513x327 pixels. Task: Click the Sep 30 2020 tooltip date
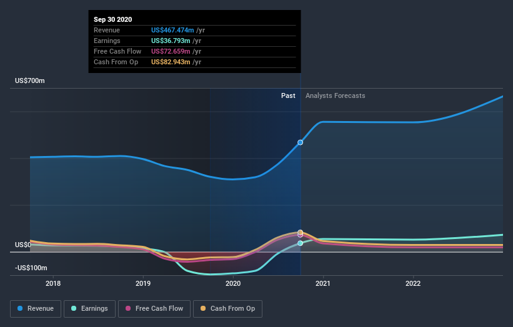coord(113,19)
